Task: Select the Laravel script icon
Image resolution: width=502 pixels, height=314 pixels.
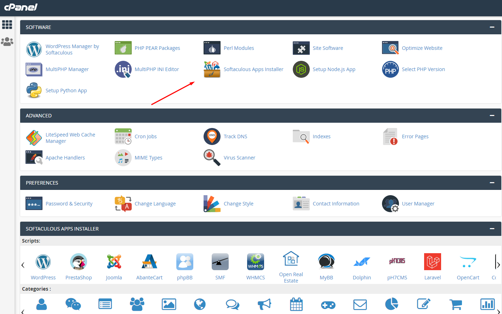Action: [x=432, y=262]
